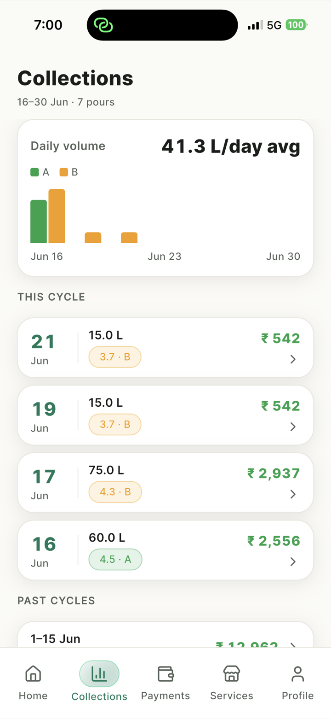Open the Profile person icon
The width and height of the screenshot is (331, 719).
pos(298,674)
